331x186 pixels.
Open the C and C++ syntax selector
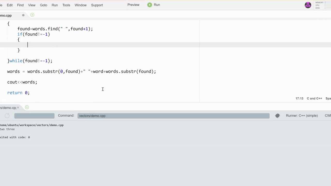[x=314, y=98]
